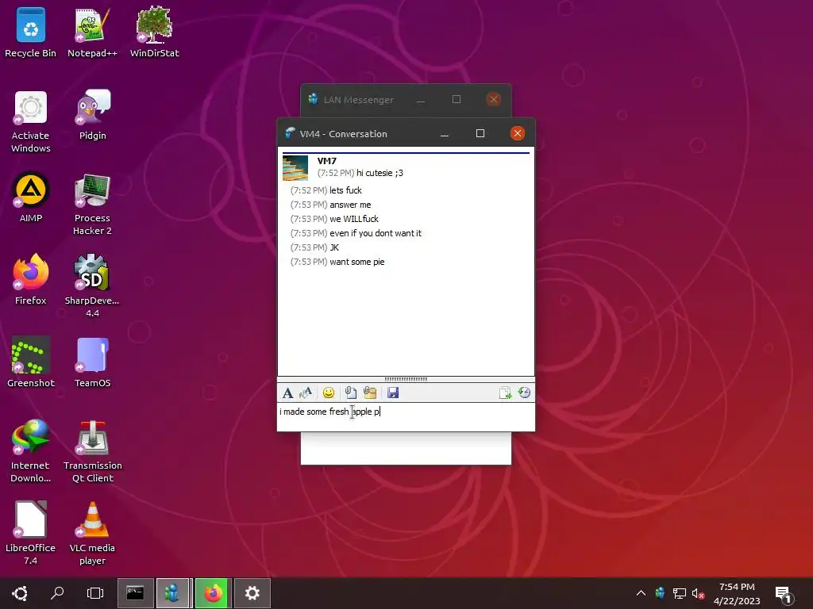The width and height of the screenshot is (813, 609).
Task: Select the AIMP desktop shortcut
Action: tap(31, 197)
